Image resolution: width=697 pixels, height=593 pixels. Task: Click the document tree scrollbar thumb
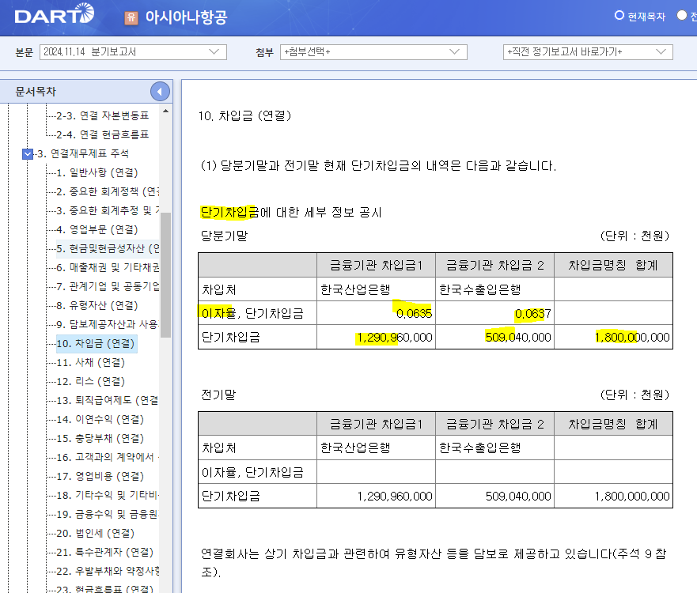[x=165, y=275]
